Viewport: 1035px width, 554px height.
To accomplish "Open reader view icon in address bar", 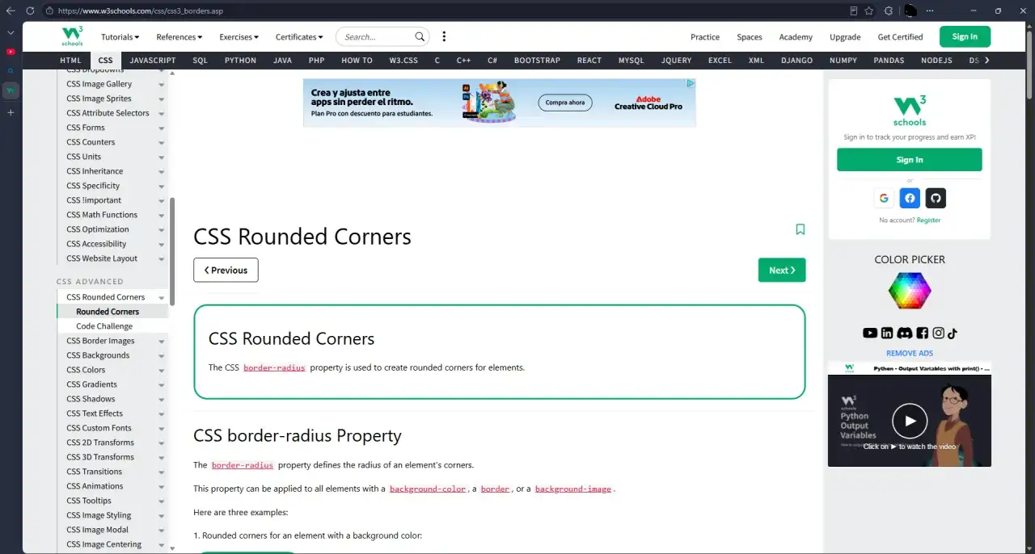I will (854, 10).
